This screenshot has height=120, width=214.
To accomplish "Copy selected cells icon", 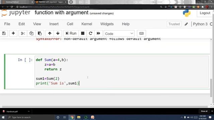I will tap(31, 33).
